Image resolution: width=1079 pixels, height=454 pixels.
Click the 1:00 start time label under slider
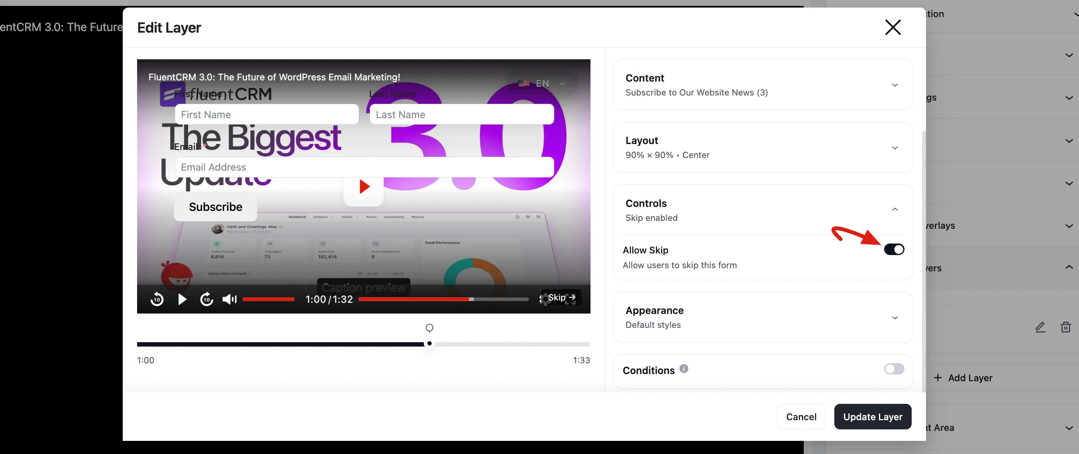(145, 360)
